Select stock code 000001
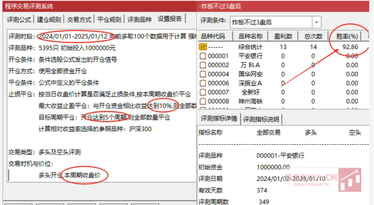This screenshot has width=374, height=205. pyautogui.click(x=218, y=56)
